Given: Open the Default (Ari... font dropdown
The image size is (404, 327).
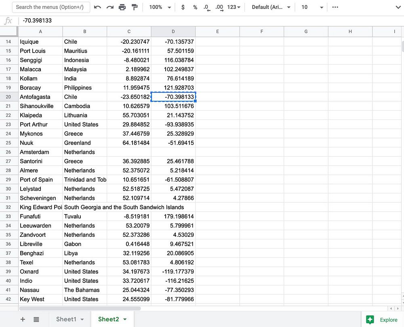Looking at the screenshot, I should coord(271,7).
